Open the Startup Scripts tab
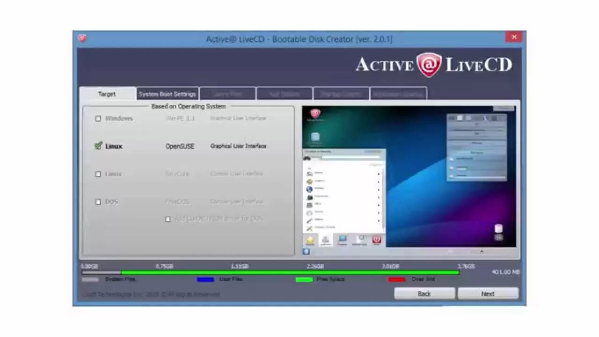 [x=341, y=94]
